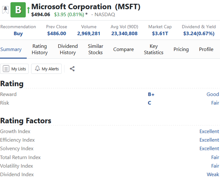This screenshot has width=220, height=179.
Task: Click the Reward label
Action: (8, 94)
